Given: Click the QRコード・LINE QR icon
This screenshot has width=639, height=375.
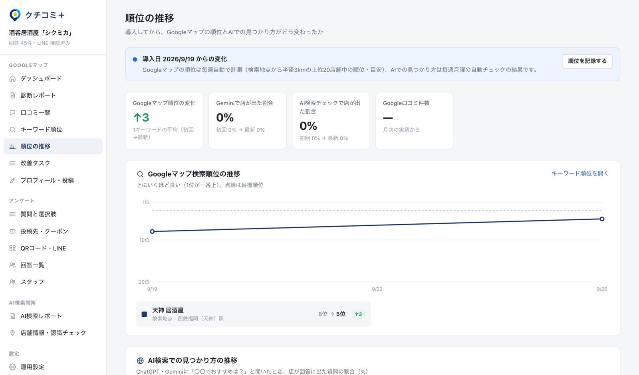Looking at the screenshot, I should tap(12, 248).
